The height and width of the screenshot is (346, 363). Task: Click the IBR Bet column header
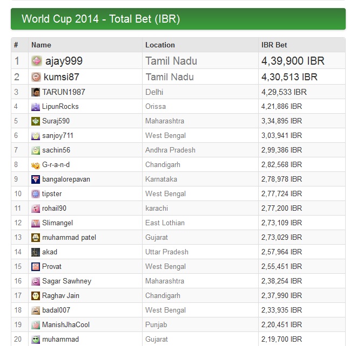point(274,45)
